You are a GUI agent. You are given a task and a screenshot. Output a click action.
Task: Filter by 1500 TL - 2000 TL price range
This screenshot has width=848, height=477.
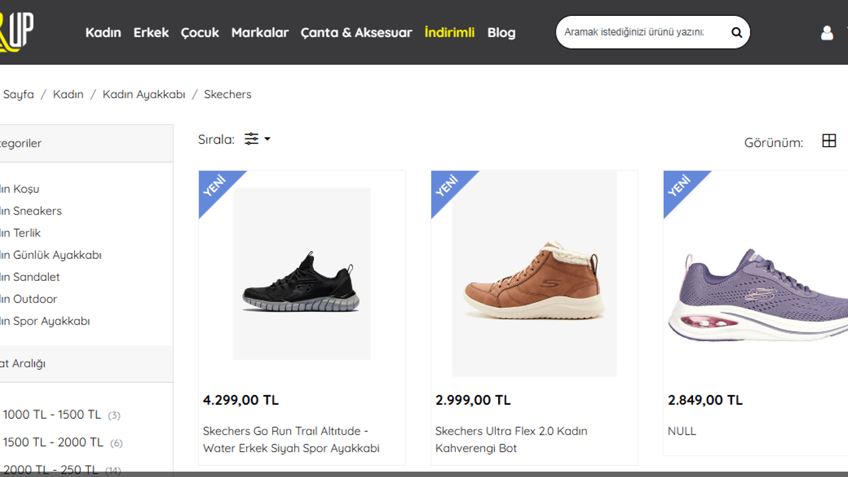coord(53,443)
